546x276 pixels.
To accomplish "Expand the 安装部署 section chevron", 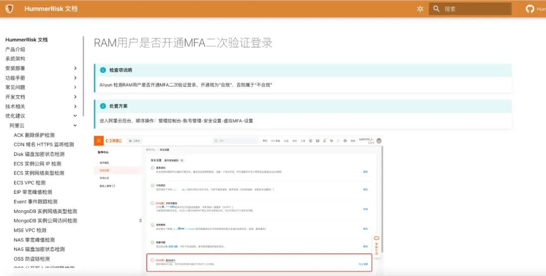I will 75,68.
